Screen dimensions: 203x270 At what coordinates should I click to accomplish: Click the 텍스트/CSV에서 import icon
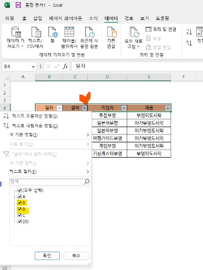click(36, 32)
